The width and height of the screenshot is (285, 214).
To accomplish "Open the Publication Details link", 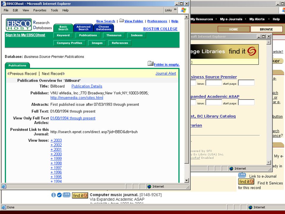I will tap(87, 86).
